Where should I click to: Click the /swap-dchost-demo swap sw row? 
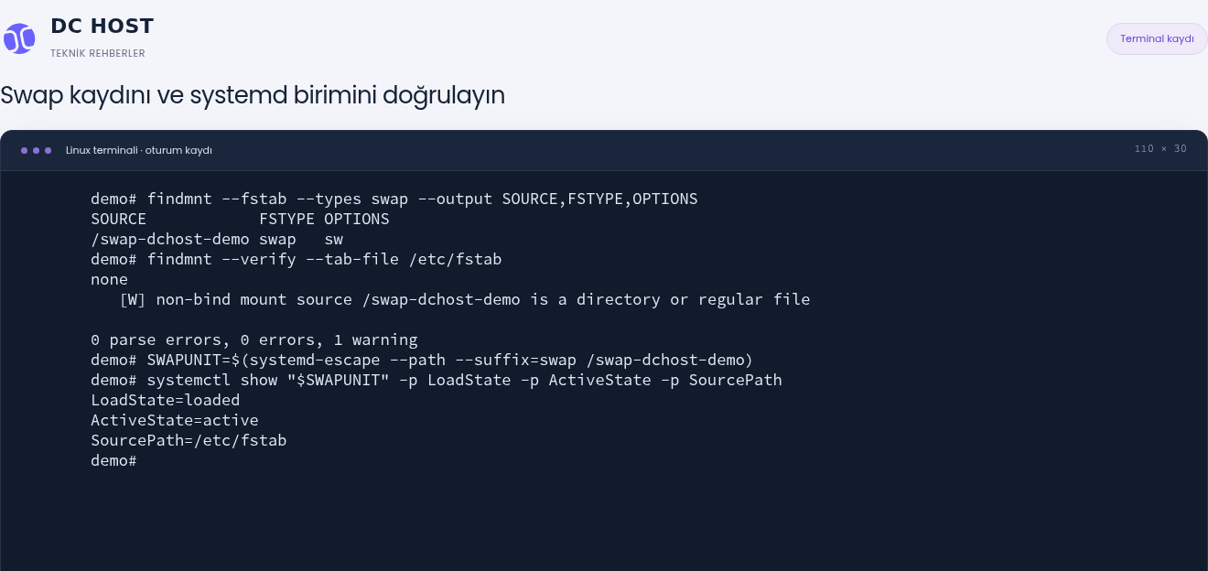click(x=217, y=239)
